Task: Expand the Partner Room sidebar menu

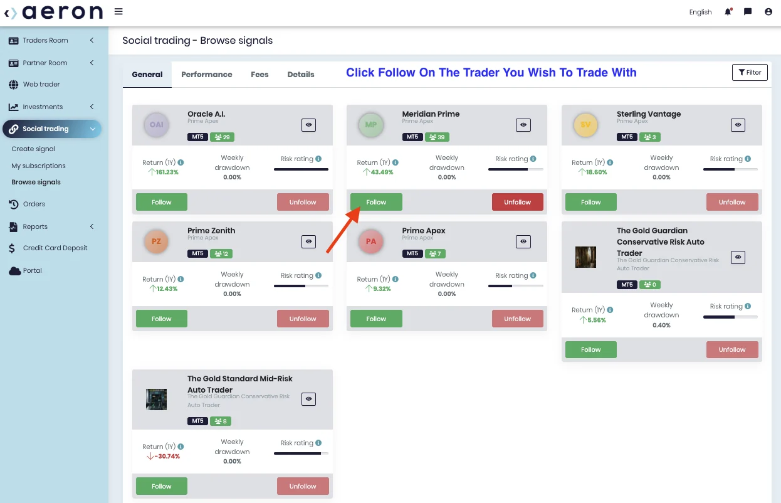Action: 55,63
